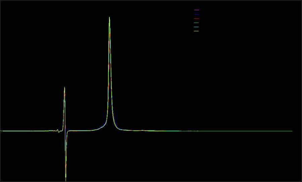The image size is (302, 182).
Task: Select the dark green legend line marker
Action: coord(196,23)
